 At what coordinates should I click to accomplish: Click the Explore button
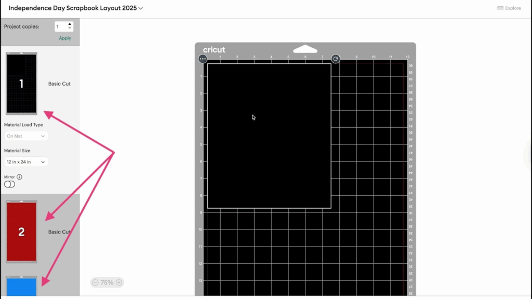509,8
